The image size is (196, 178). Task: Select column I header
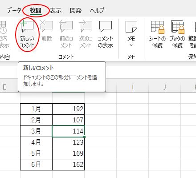[x=132, y=87]
